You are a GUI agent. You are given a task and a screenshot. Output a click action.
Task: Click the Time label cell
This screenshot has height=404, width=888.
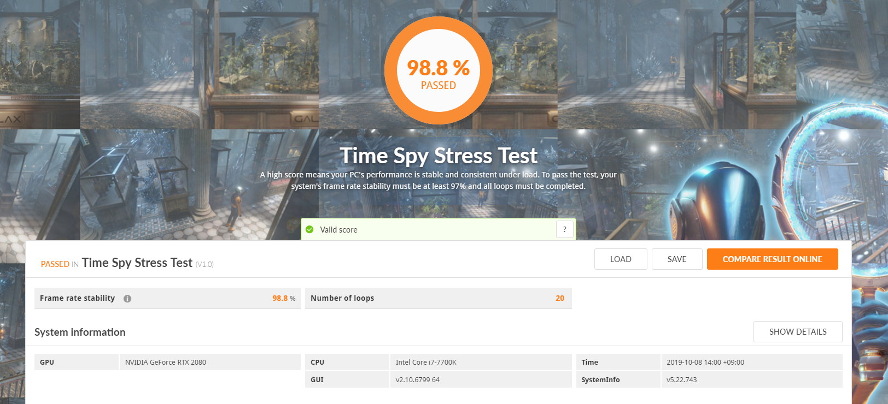coord(618,362)
